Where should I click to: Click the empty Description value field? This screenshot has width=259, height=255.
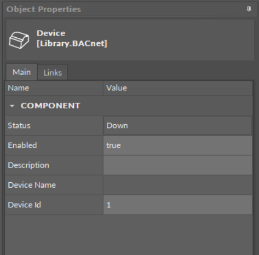[177, 165]
